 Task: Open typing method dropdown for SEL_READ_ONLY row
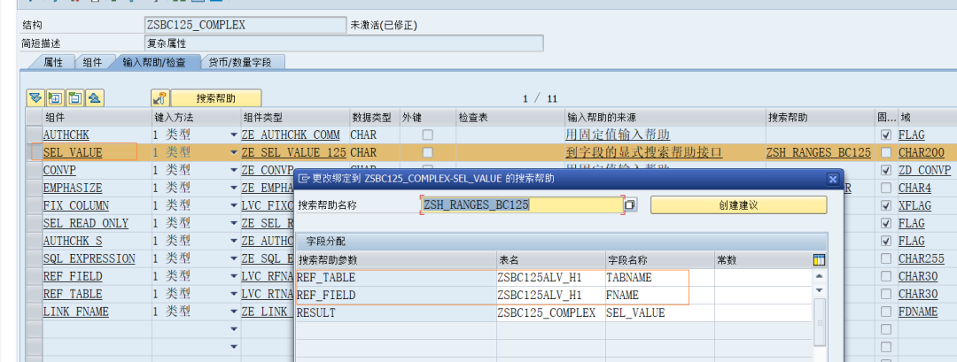pyautogui.click(x=233, y=223)
